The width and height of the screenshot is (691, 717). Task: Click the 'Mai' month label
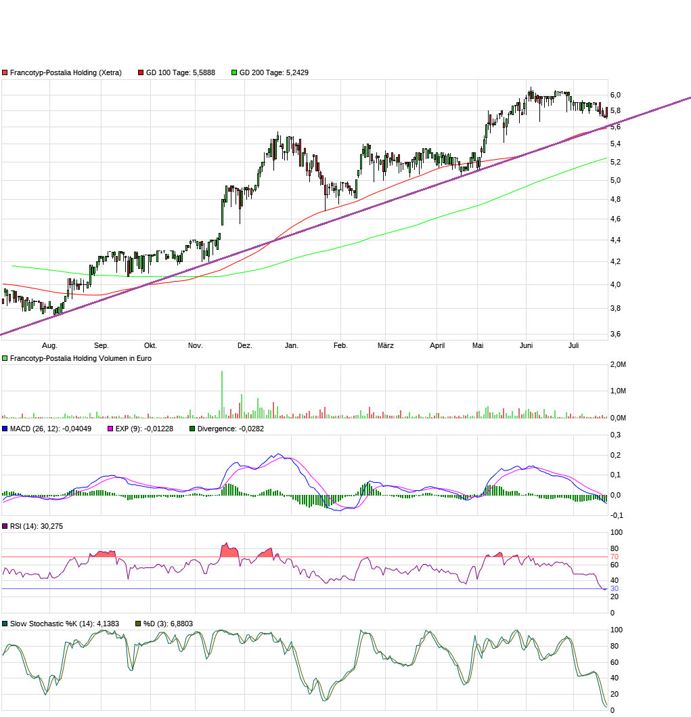coord(478,346)
